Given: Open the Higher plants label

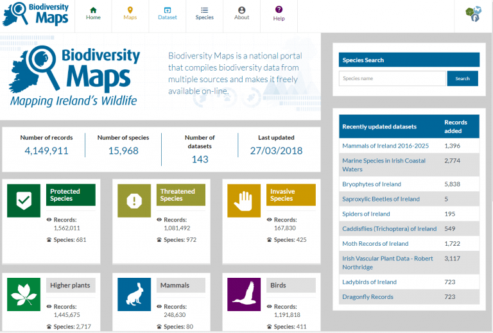Looking at the screenshot, I should 71,286.
